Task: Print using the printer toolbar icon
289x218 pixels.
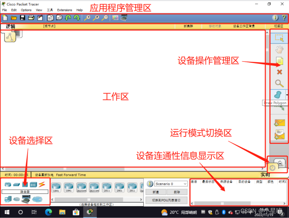Action: [31, 18]
